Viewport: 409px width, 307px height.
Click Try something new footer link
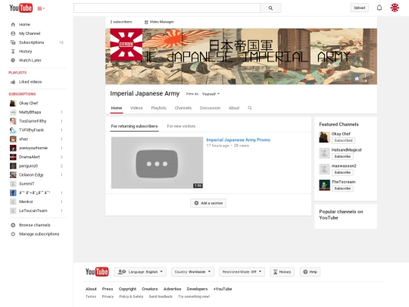[x=194, y=296]
